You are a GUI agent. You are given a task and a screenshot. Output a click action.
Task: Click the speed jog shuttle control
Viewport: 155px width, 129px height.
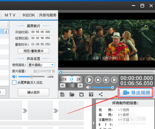pyautogui.click(x=71, y=86)
